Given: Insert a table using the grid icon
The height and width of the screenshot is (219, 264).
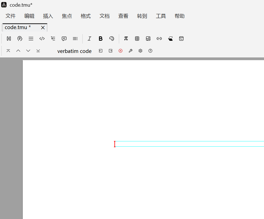Looking at the screenshot, I should [x=137, y=39].
